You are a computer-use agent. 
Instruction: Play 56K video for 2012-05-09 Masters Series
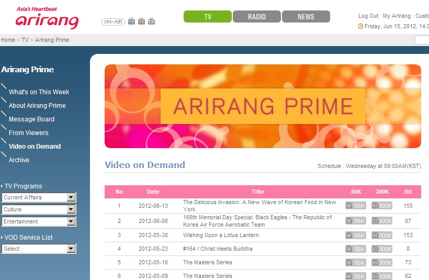(x=355, y=276)
